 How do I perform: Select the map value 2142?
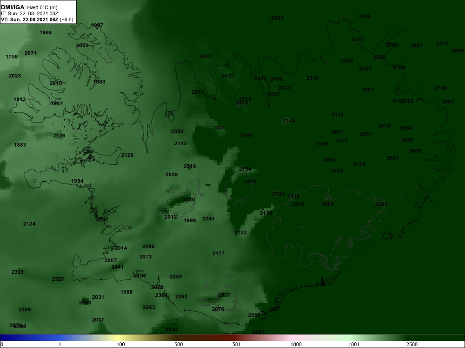[180, 143]
